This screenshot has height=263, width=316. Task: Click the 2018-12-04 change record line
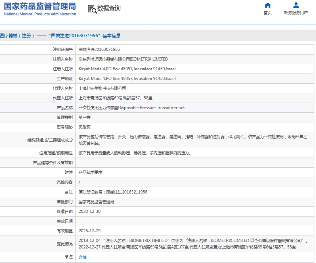(x=193, y=240)
